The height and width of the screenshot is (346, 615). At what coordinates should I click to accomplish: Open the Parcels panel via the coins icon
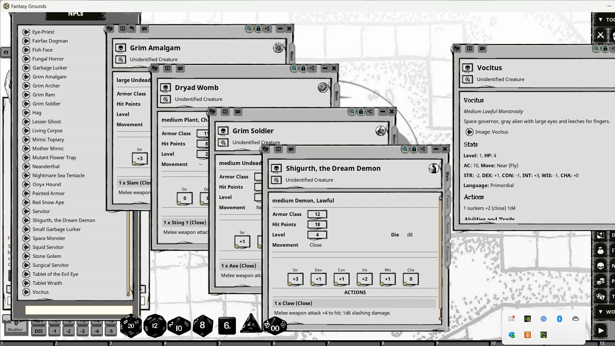pyautogui.click(x=601, y=282)
